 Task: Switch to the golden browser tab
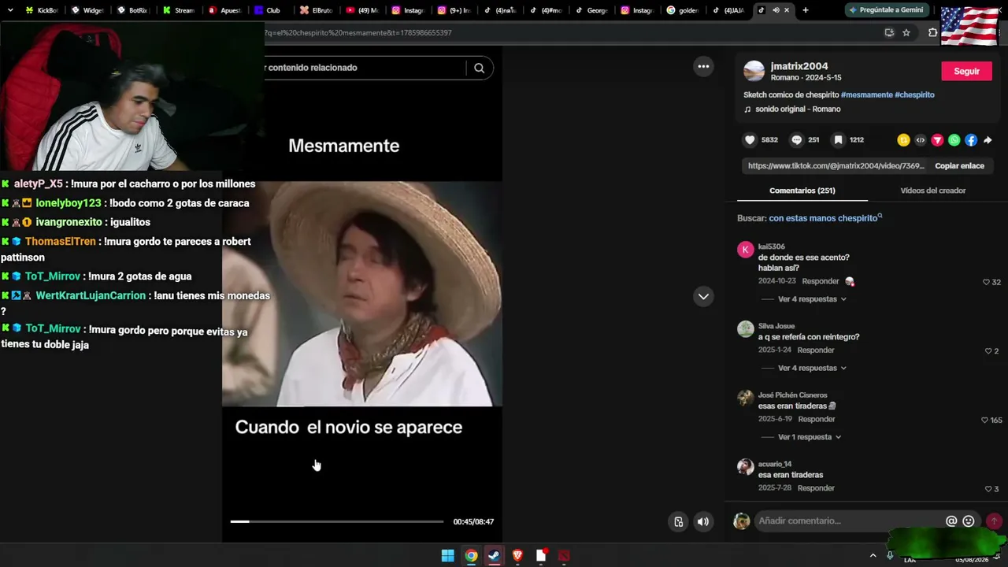684,10
